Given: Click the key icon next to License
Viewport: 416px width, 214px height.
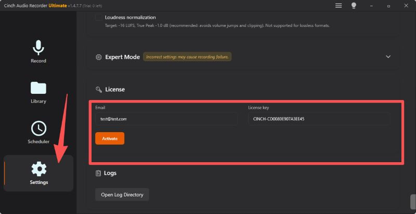Looking at the screenshot, I should (x=99, y=90).
